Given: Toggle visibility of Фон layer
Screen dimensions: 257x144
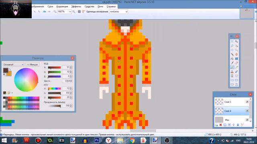Looking at the screenshot, I should pyautogui.click(x=247, y=120).
